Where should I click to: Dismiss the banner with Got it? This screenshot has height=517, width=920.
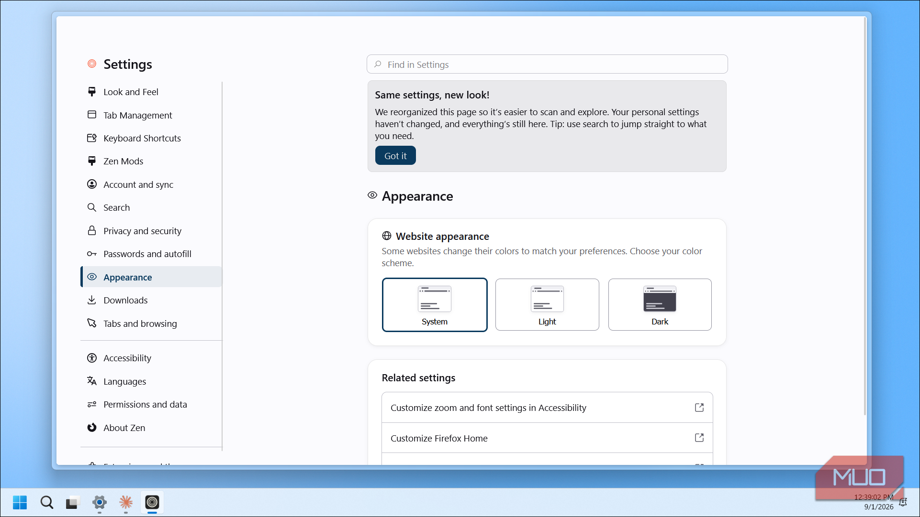coord(395,156)
